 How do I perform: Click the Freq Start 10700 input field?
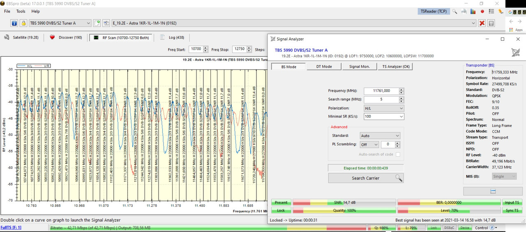[x=196, y=49]
